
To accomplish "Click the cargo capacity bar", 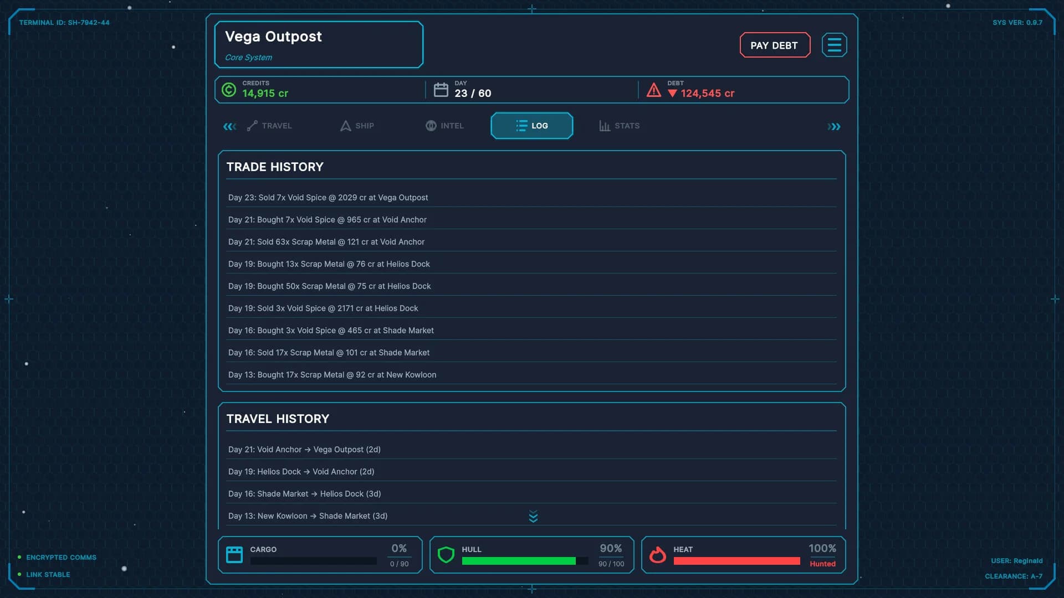I will click(x=314, y=561).
